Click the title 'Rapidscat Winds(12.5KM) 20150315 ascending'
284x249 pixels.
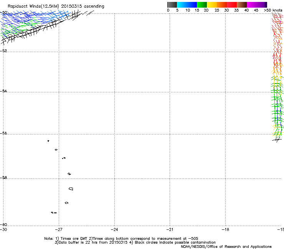(x=56, y=7)
